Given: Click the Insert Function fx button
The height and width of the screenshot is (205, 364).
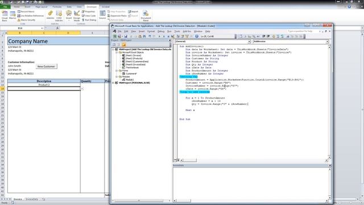Looking at the screenshot, I should click(57, 28).
